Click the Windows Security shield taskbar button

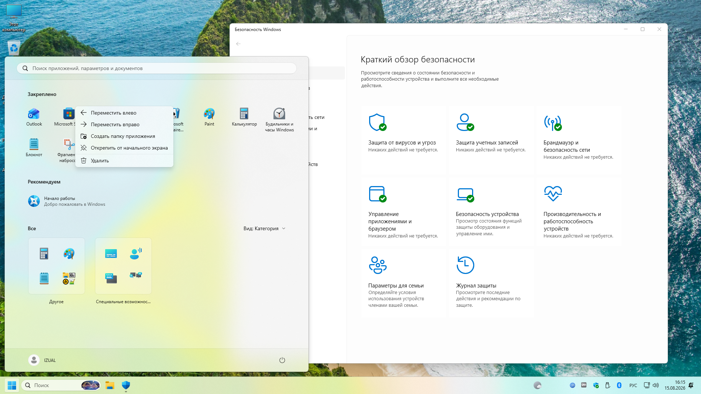[126, 385]
